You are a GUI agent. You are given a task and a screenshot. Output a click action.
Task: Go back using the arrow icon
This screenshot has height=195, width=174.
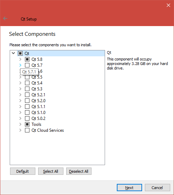point(5,18)
